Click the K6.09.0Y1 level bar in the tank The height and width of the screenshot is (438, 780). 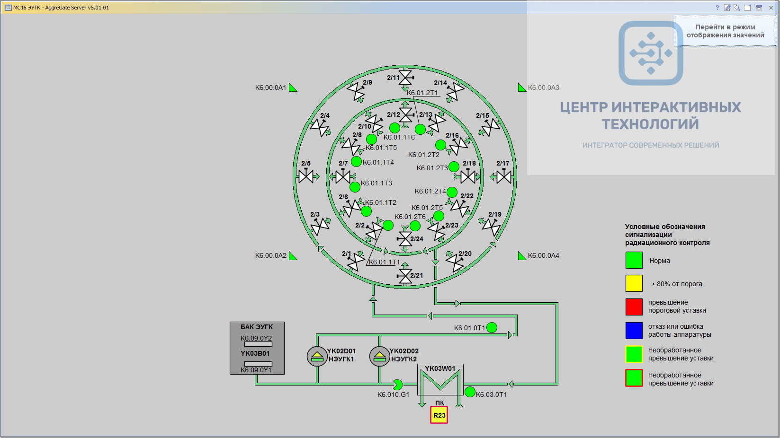coord(258,364)
